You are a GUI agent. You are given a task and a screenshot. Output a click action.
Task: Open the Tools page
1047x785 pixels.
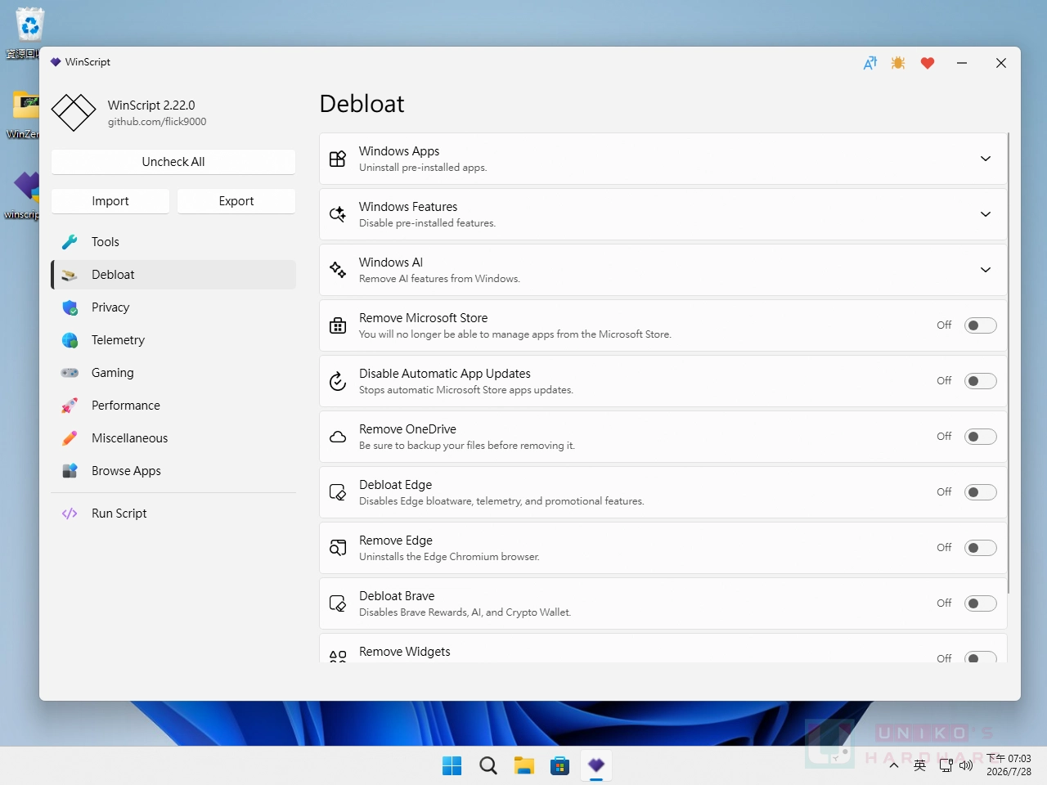coord(173,242)
